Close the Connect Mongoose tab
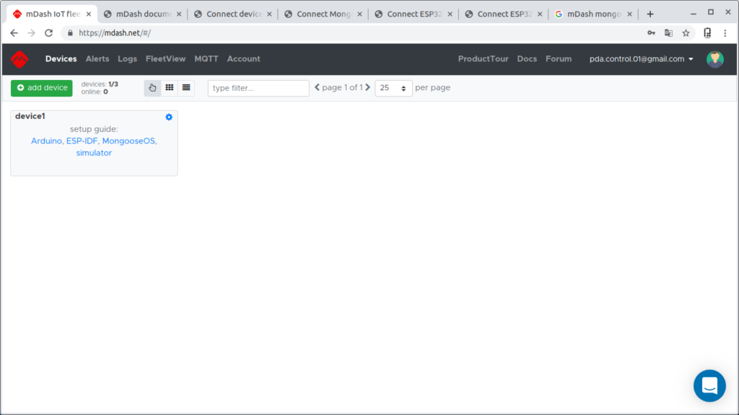Viewport: 739px width, 415px height. 359,14
